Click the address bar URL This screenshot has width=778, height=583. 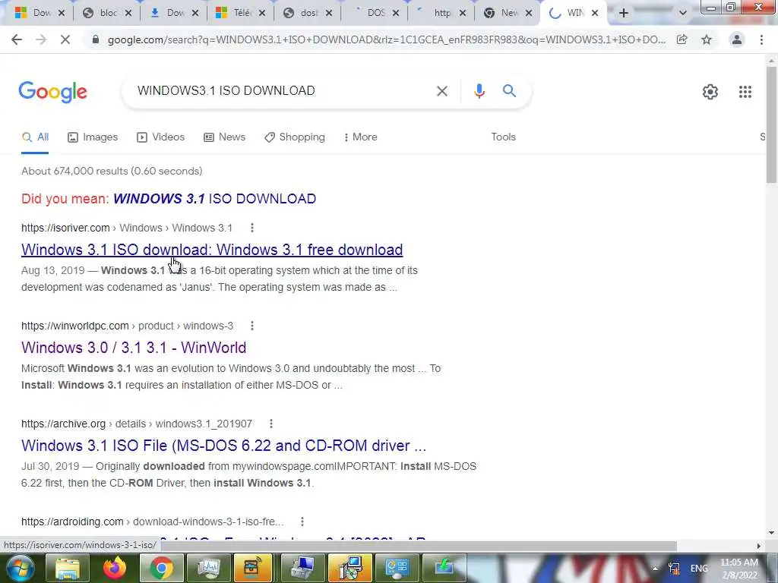[386, 39]
